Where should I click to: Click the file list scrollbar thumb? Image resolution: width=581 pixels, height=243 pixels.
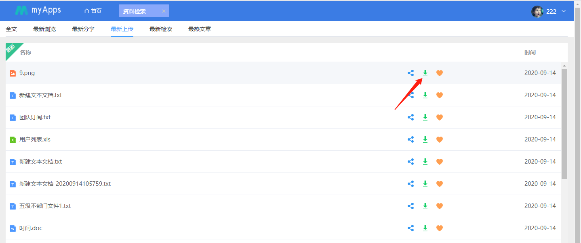click(564, 124)
